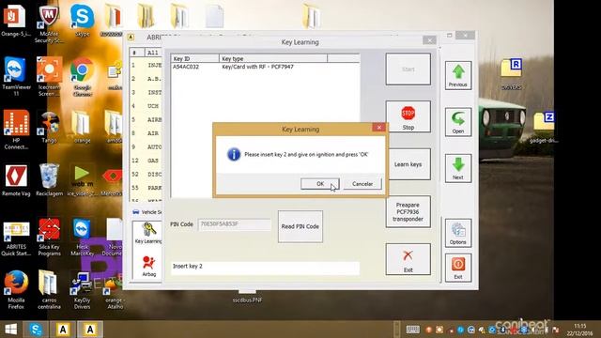Click the Stop button with red sign
601x338 pixels.
tap(408, 116)
